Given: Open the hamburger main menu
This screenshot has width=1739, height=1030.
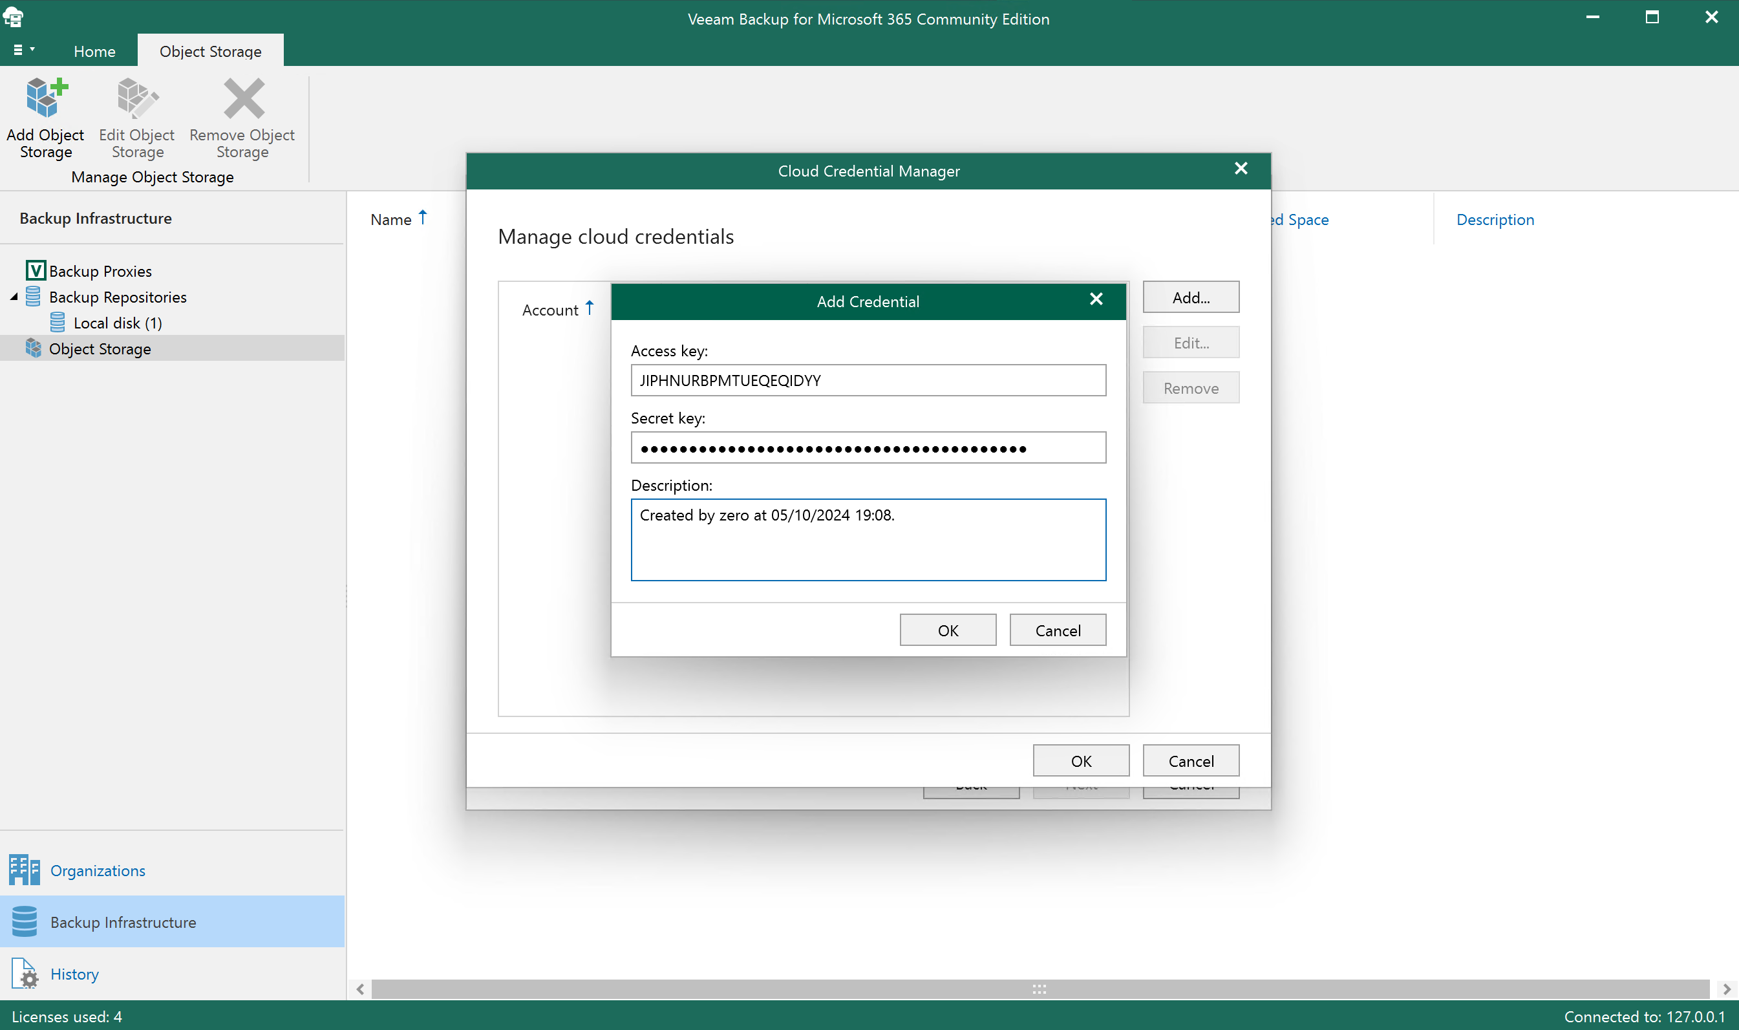Looking at the screenshot, I should pyautogui.click(x=21, y=49).
